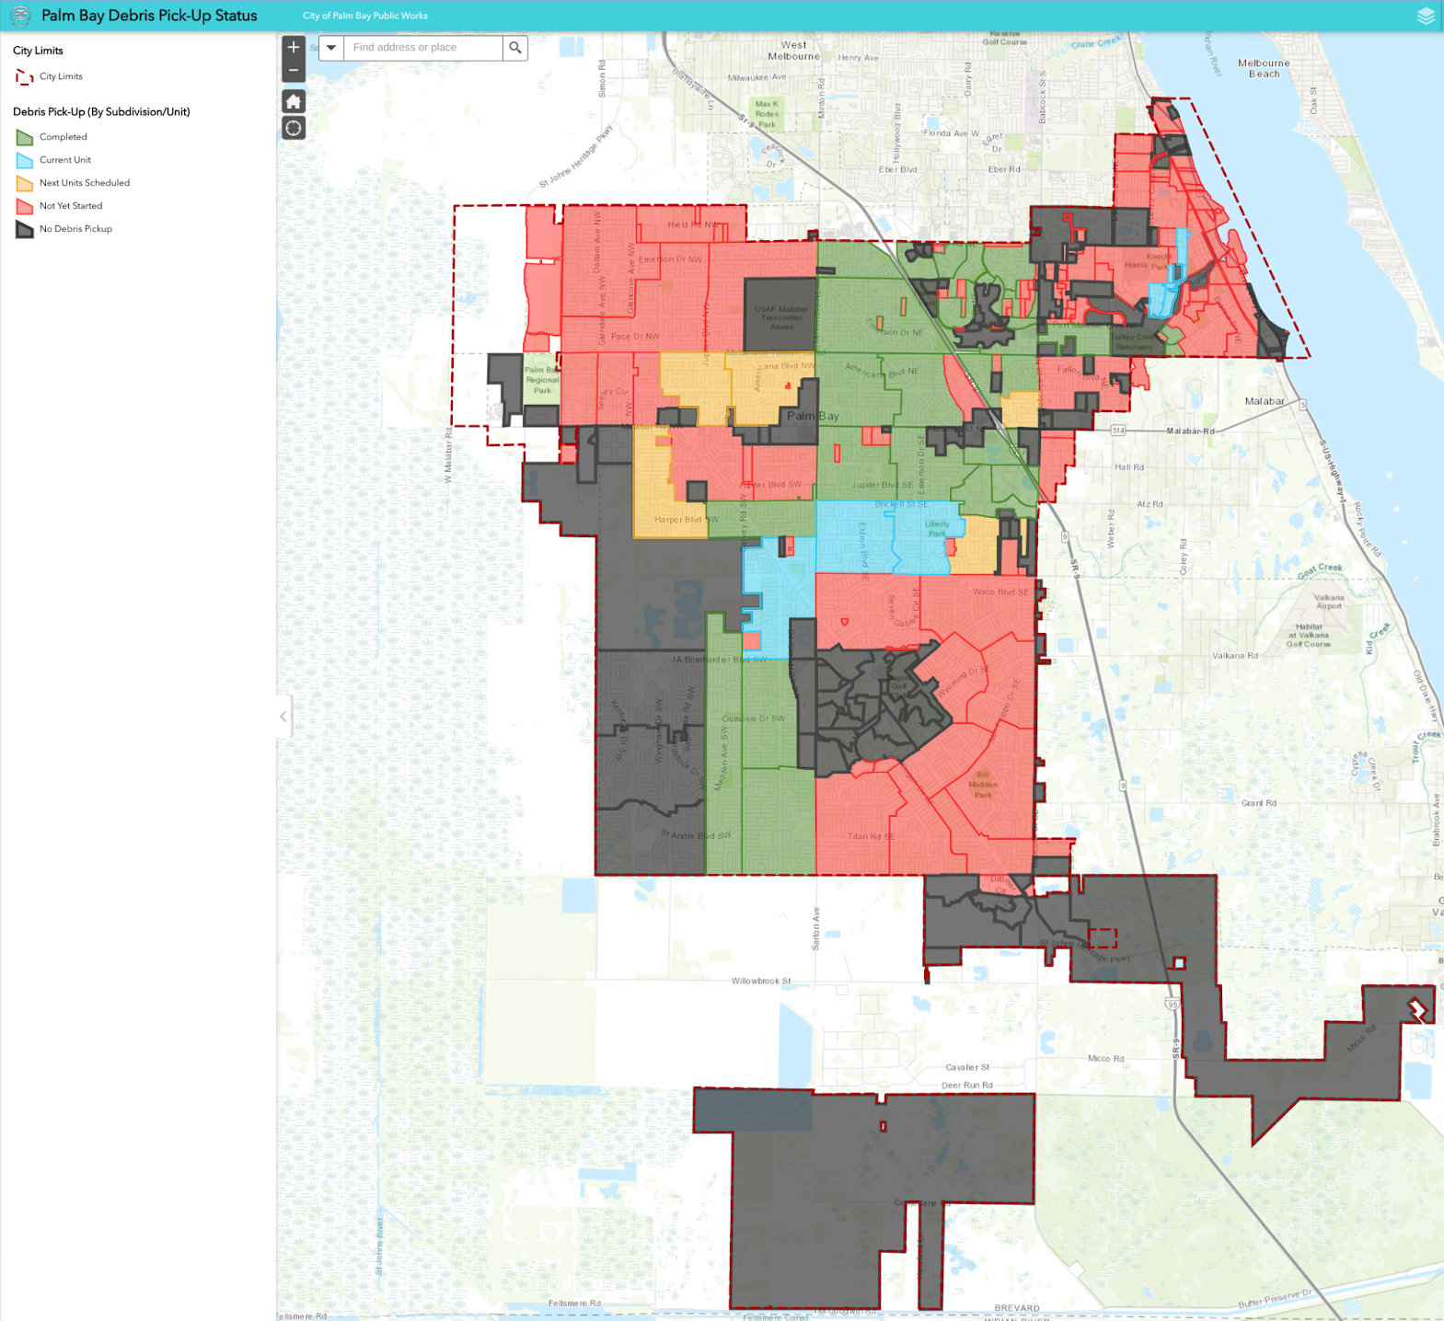
Task: Zoom out of the map
Action: pos(294,71)
